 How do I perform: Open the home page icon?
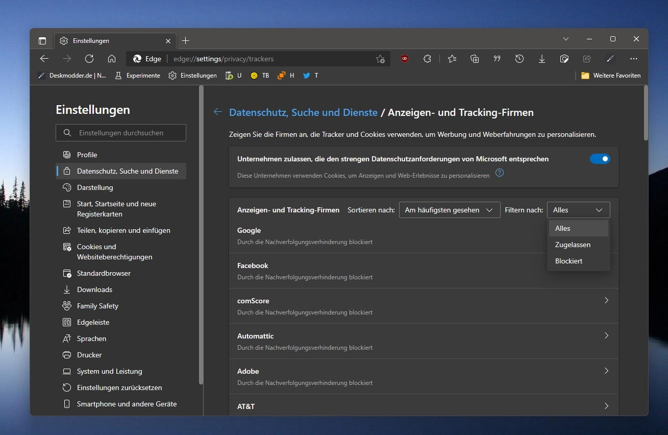(x=112, y=59)
